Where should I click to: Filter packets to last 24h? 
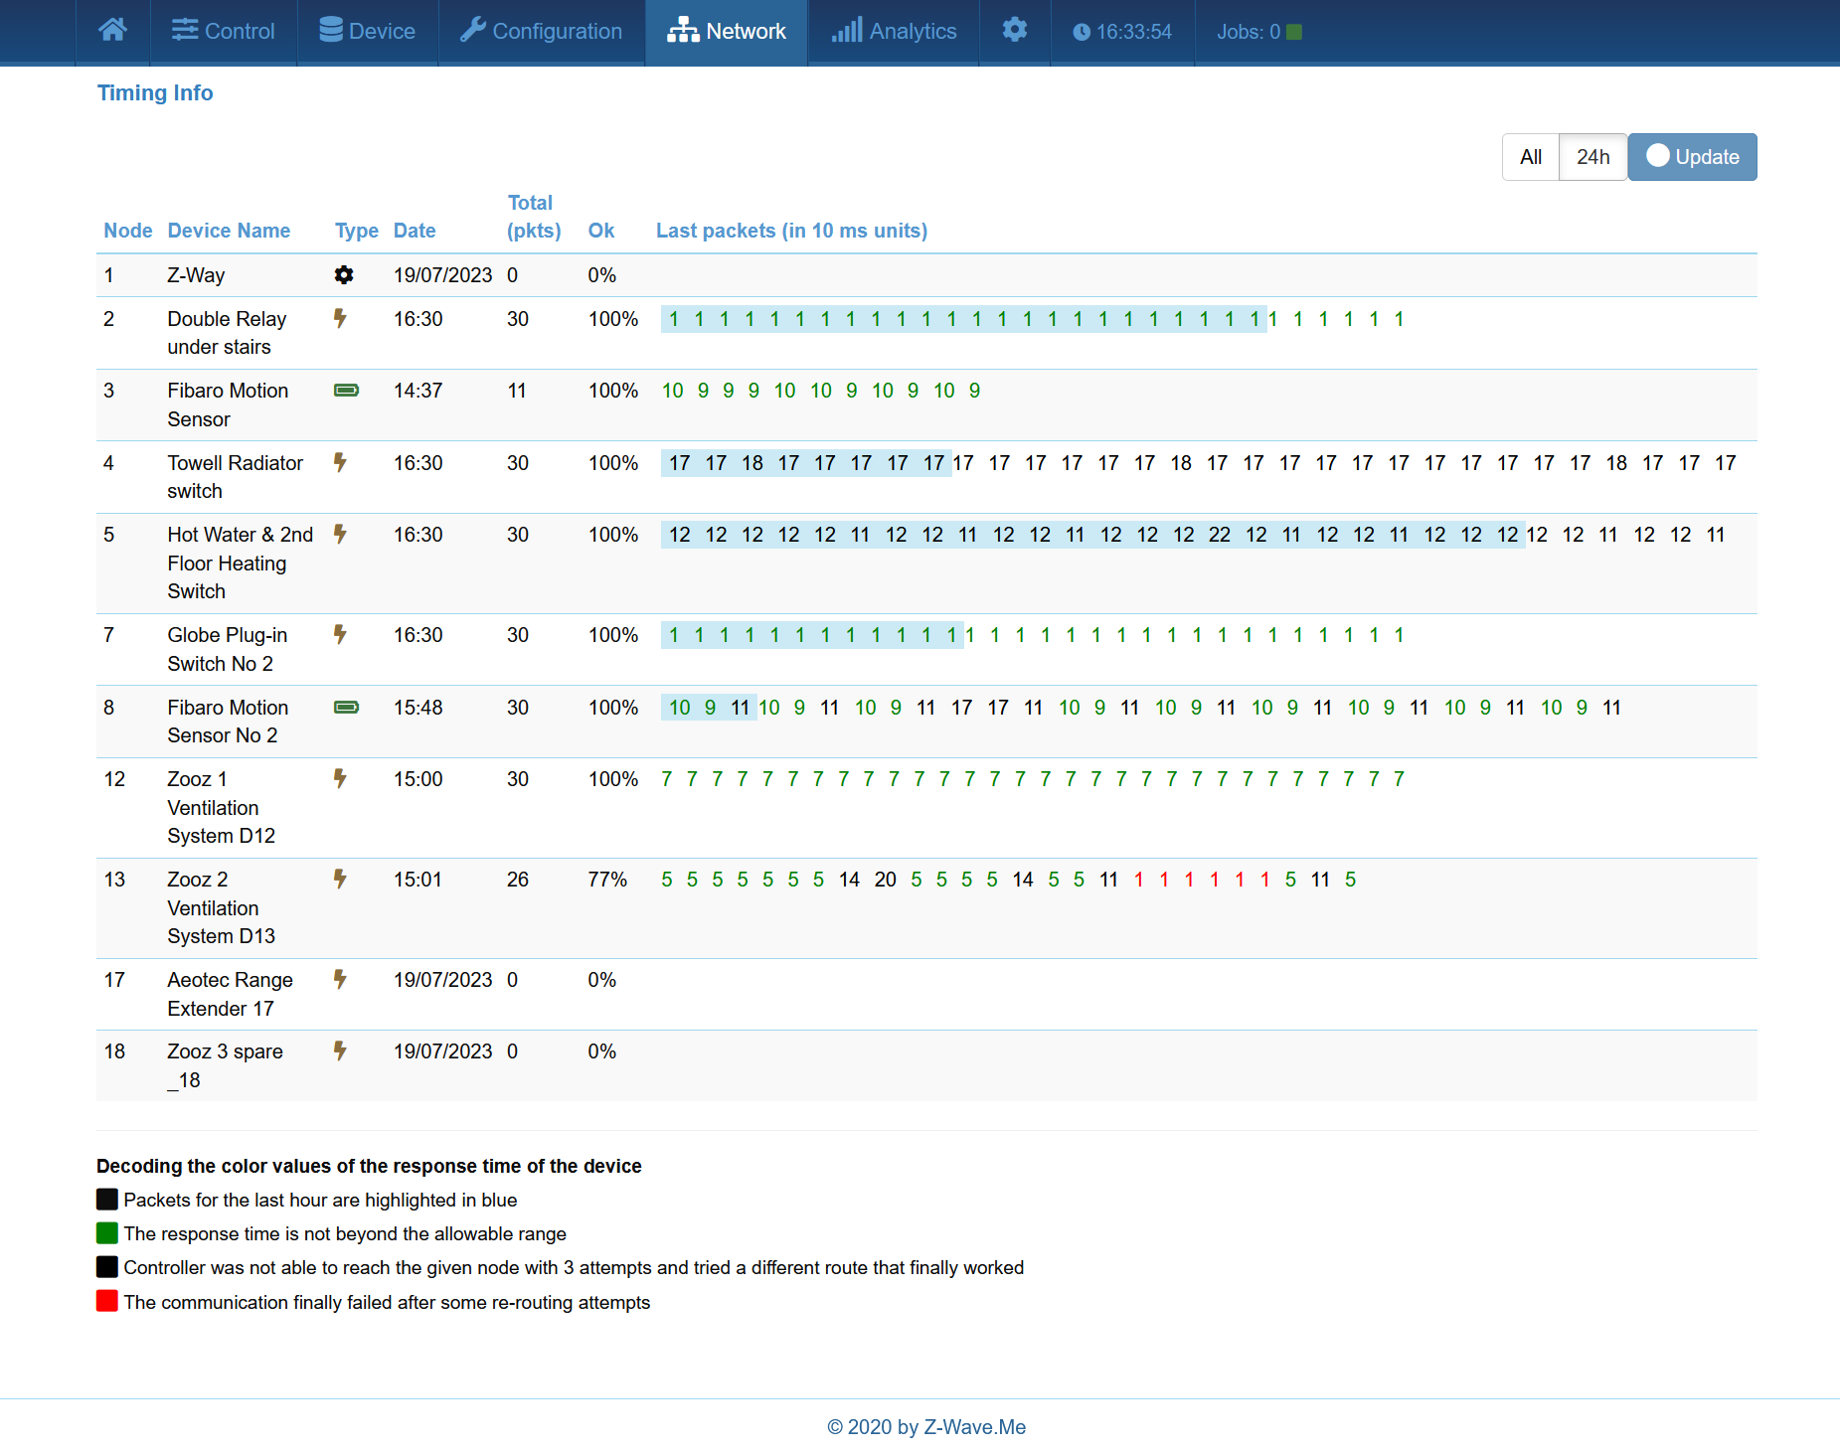pos(1592,157)
